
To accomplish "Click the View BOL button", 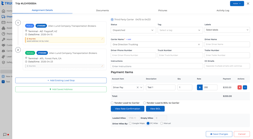I will (x=155, y=109).
